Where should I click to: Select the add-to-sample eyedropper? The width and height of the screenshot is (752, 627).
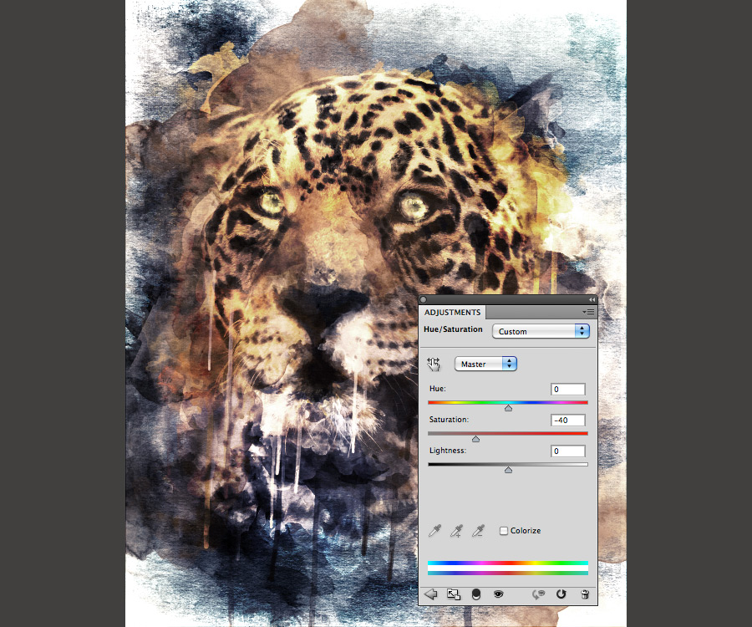tap(455, 530)
